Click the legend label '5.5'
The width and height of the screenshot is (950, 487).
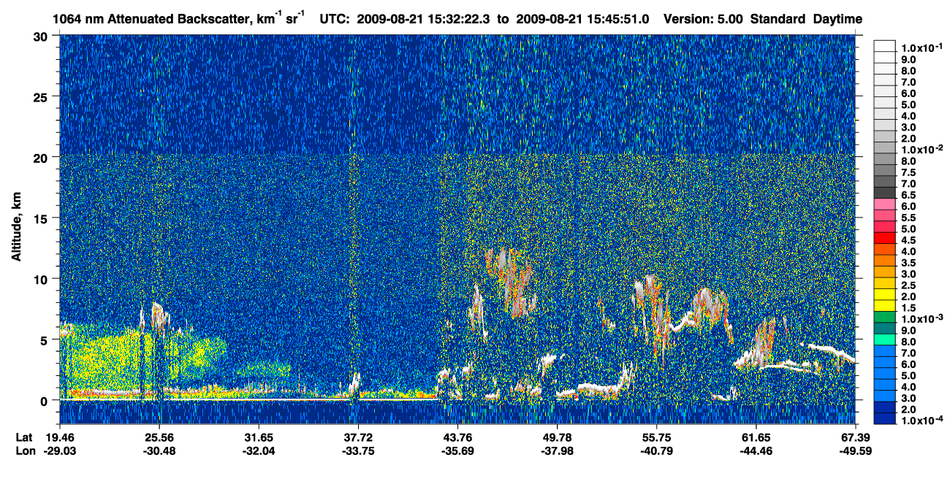pyautogui.click(x=908, y=218)
